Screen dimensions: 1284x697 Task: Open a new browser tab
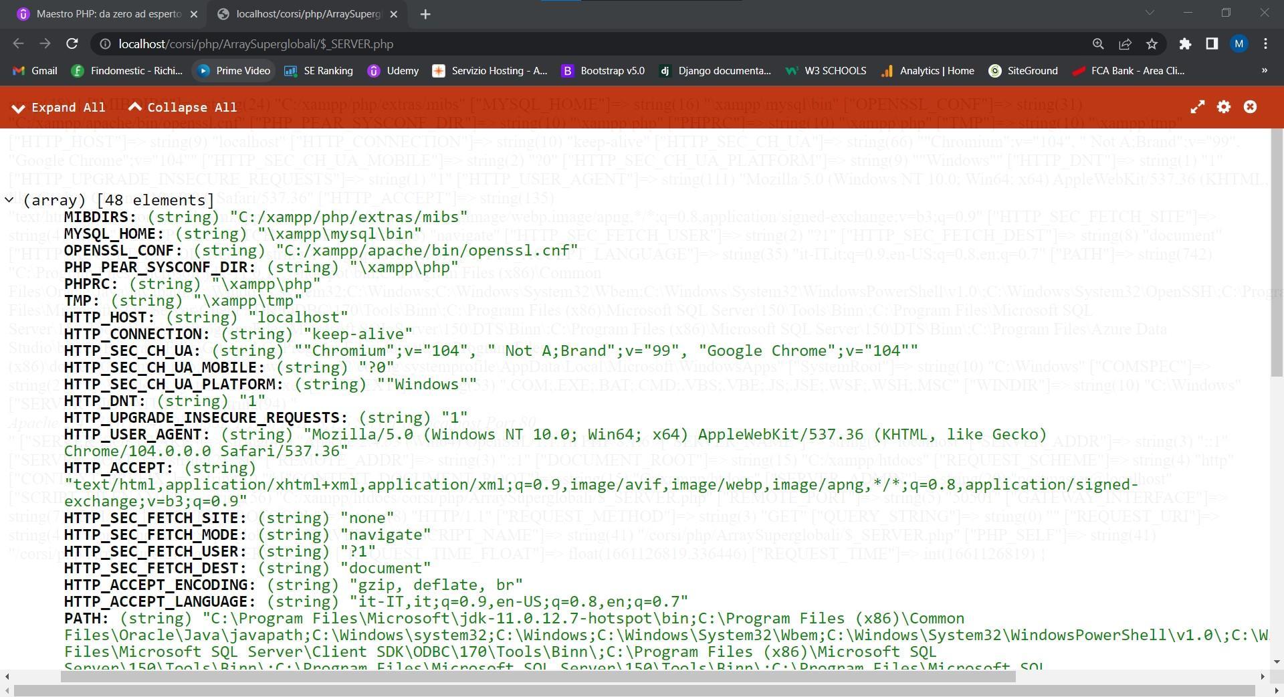coord(425,14)
